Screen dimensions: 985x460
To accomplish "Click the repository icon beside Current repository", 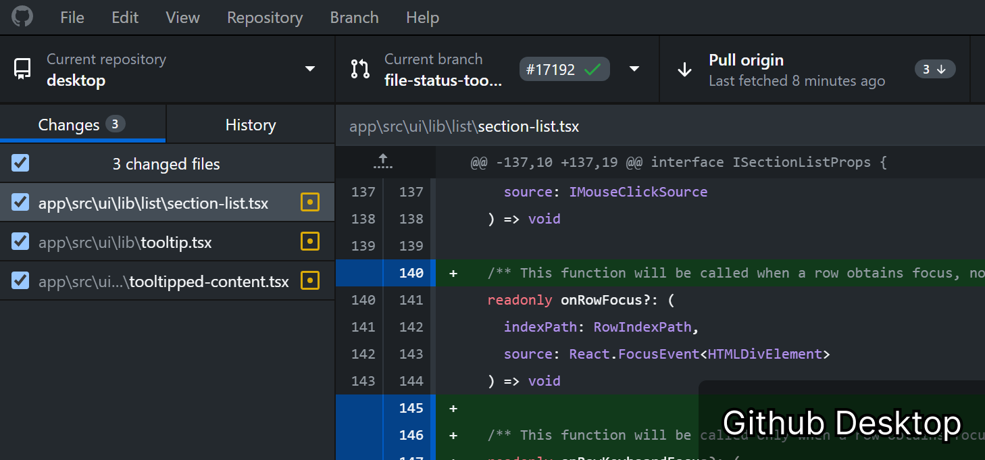I will click(x=22, y=70).
